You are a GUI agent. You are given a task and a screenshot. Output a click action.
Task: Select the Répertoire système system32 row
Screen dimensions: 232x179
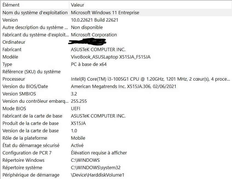pos(116,168)
